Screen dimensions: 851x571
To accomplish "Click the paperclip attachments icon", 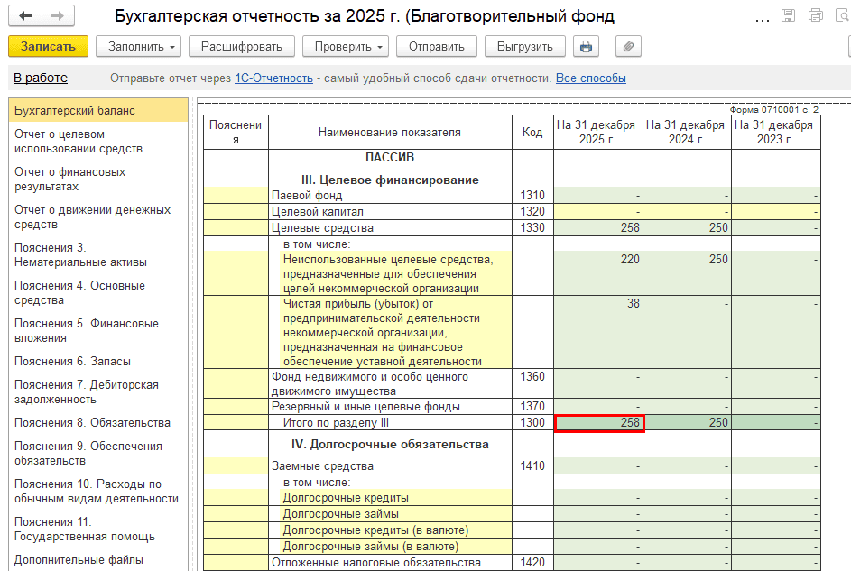I will click(x=628, y=47).
